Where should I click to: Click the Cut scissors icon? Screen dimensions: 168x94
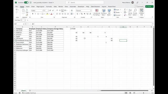pos(27,10)
